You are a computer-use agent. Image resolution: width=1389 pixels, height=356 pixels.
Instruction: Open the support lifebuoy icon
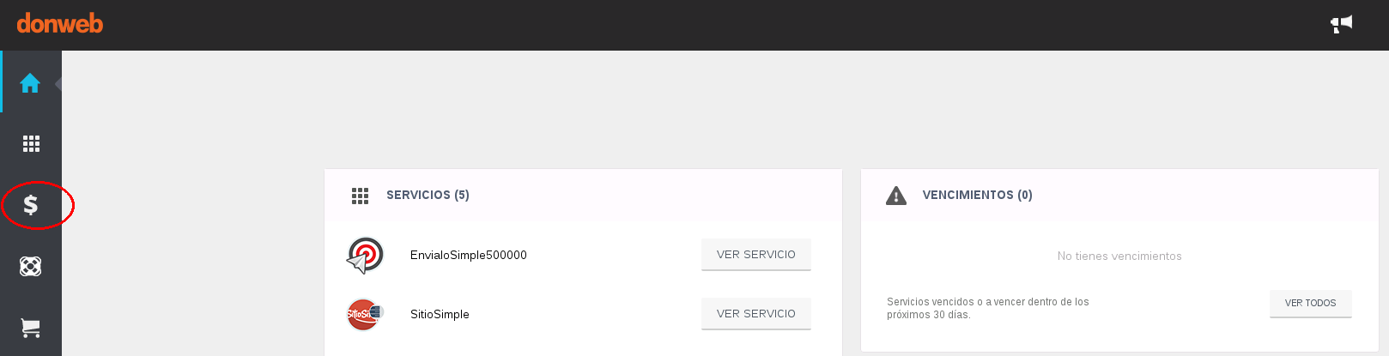pos(31,267)
